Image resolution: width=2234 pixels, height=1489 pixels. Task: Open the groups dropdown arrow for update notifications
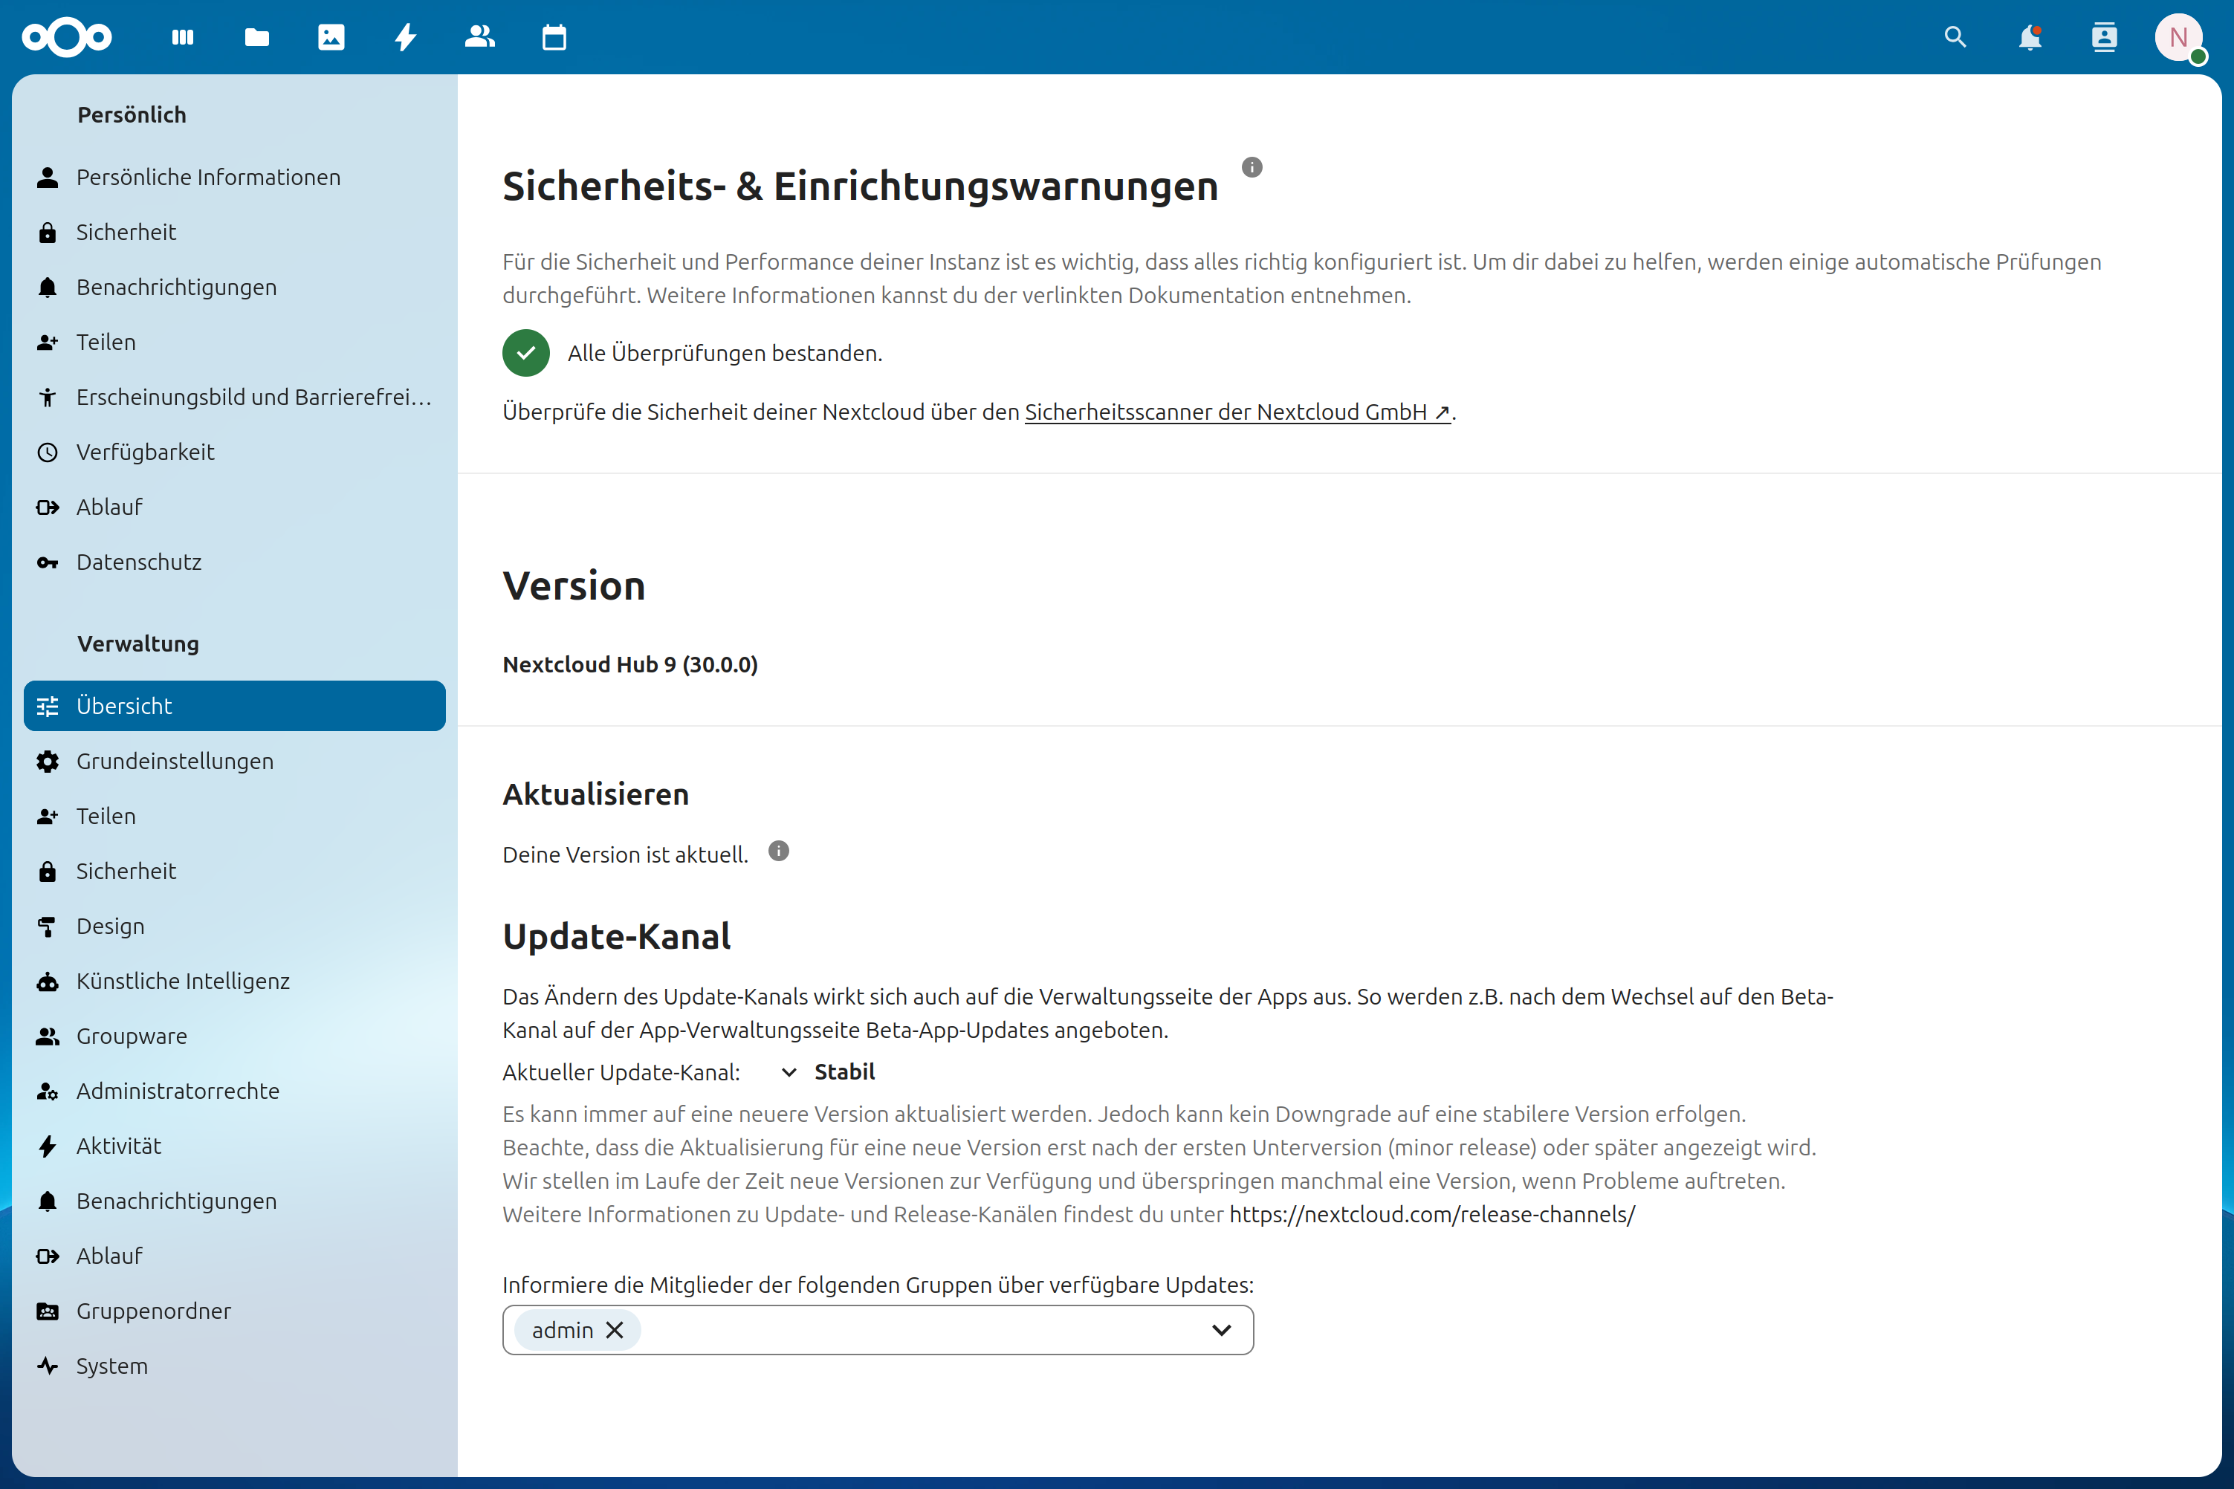point(1222,1329)
